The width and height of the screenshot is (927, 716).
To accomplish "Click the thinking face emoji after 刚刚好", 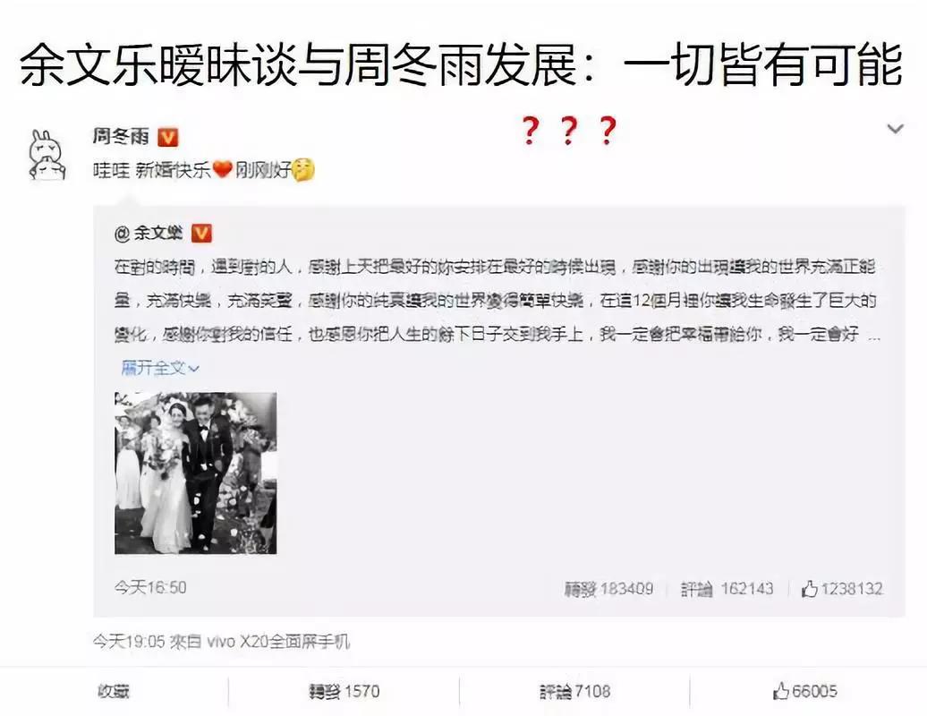I will (303, 170).
